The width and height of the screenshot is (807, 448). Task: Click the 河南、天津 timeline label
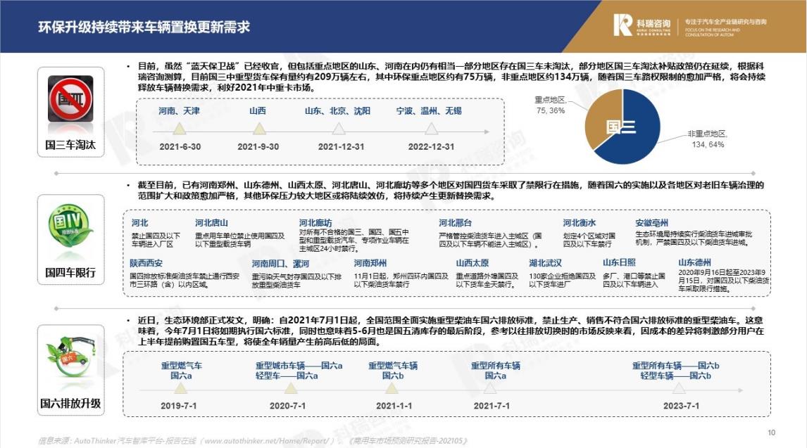179,111
